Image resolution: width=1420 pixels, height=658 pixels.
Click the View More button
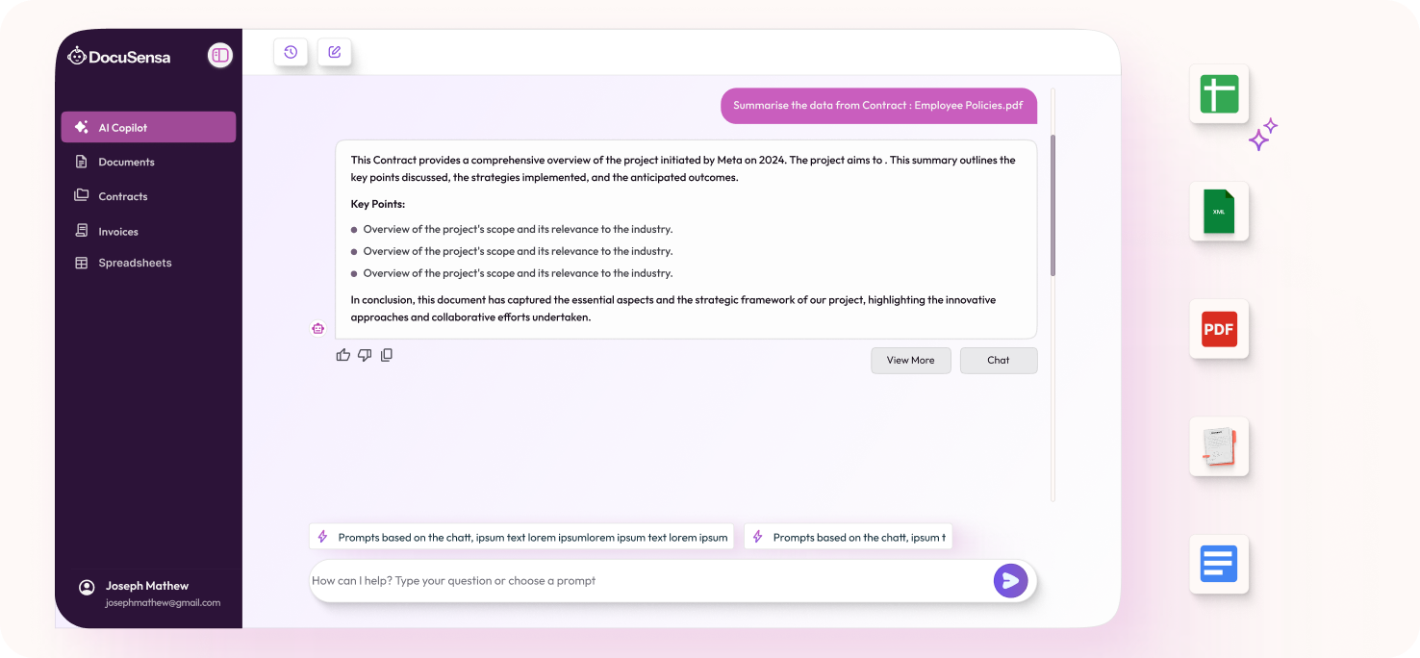click(x=910, y=361)
